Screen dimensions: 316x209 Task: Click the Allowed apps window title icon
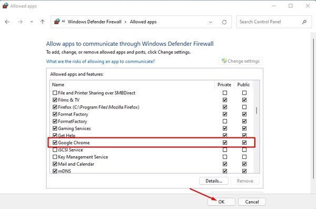(x=5, y=6)
